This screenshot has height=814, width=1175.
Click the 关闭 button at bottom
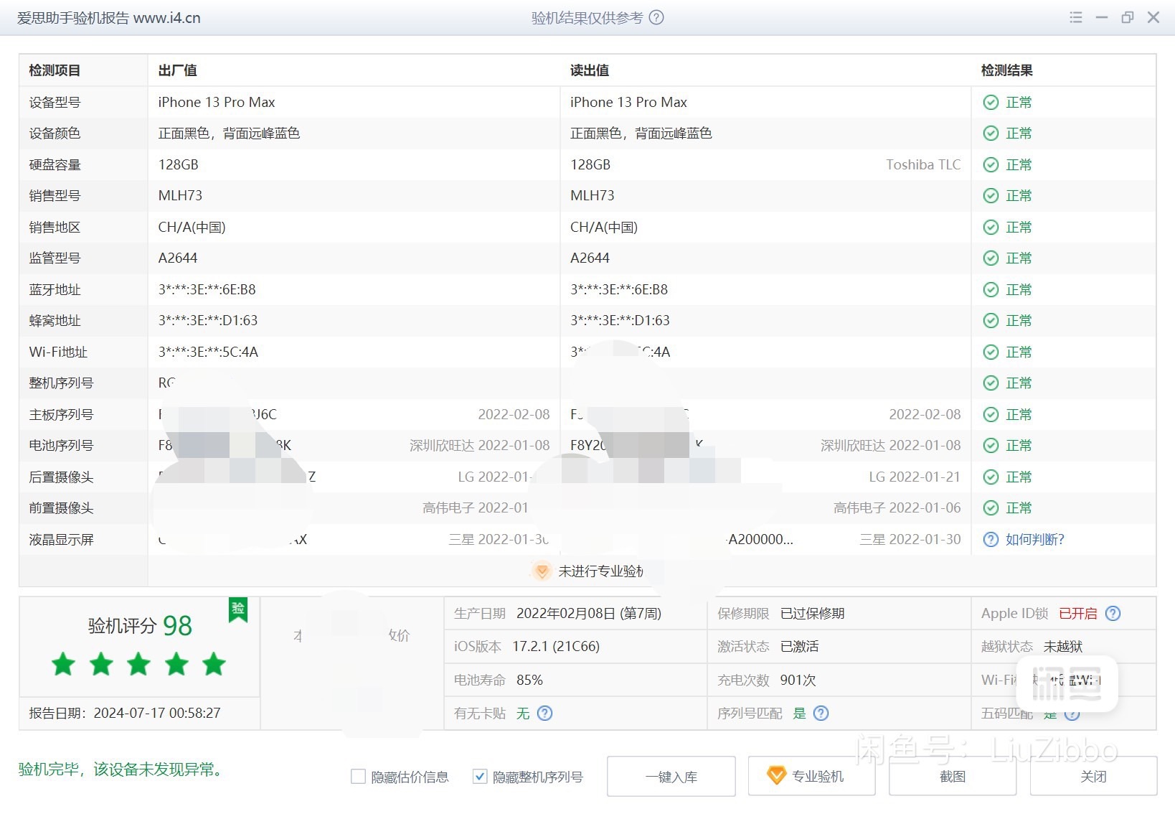(x=1094, y=777)
